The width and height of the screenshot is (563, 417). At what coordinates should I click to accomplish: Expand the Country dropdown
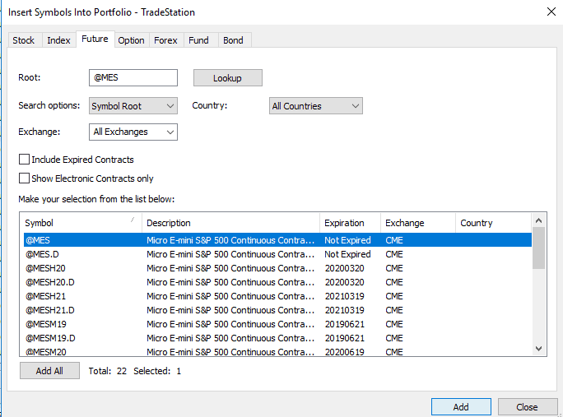[316, 106]
